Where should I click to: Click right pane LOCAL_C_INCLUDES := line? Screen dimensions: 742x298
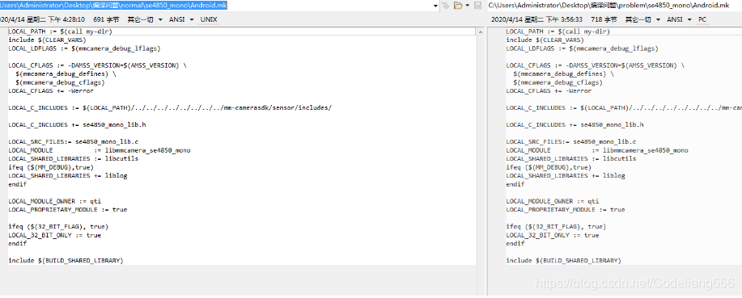(x=624, y=107)
